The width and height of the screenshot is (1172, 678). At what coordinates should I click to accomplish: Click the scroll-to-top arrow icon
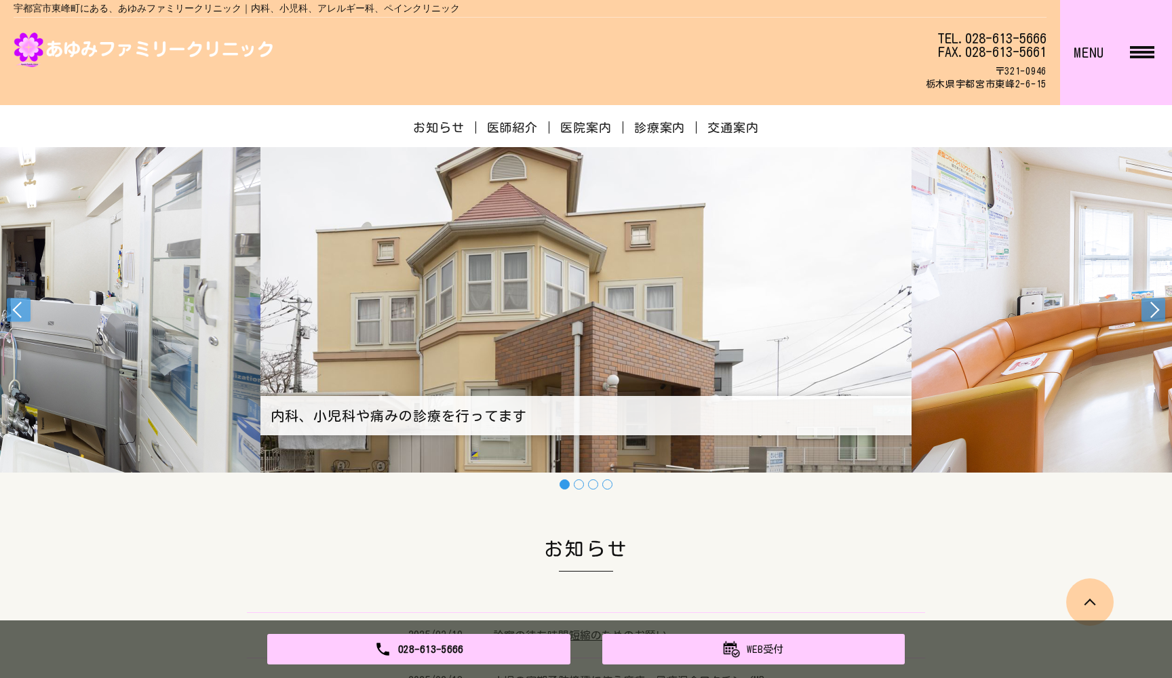(x=1089, y=602)
